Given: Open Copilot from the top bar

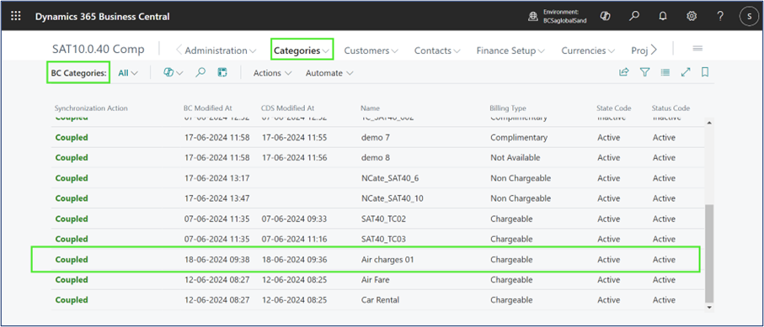Looking at the screenshot, I should click(x=606, y=16).
